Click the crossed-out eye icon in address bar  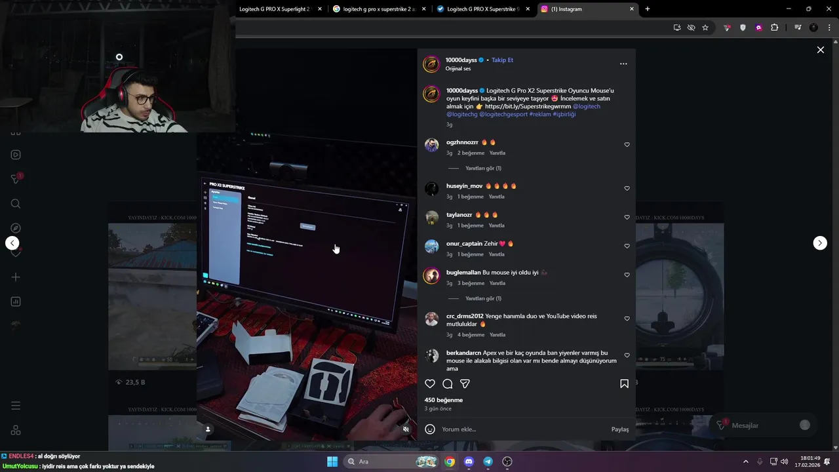pos(691,28)
